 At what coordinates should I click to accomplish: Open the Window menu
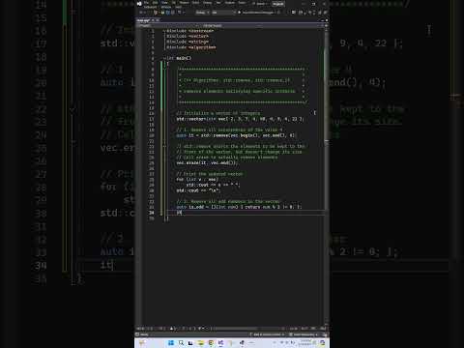click(x=166, y=7)
